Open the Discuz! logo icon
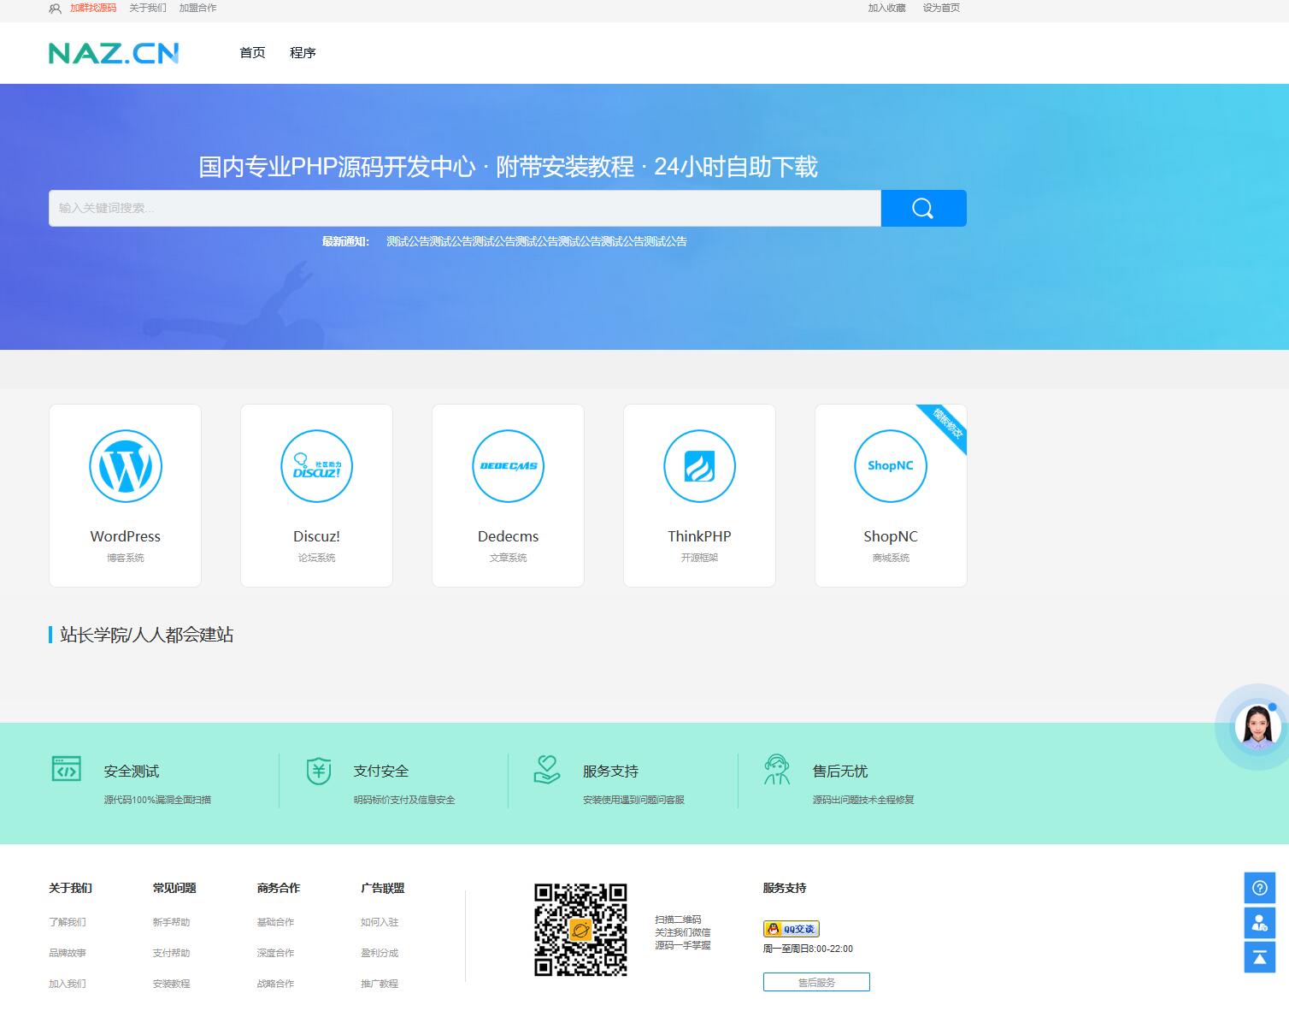Image resolution: width=1289 pixels, height=1017 pixels. [x=317, y=466]
